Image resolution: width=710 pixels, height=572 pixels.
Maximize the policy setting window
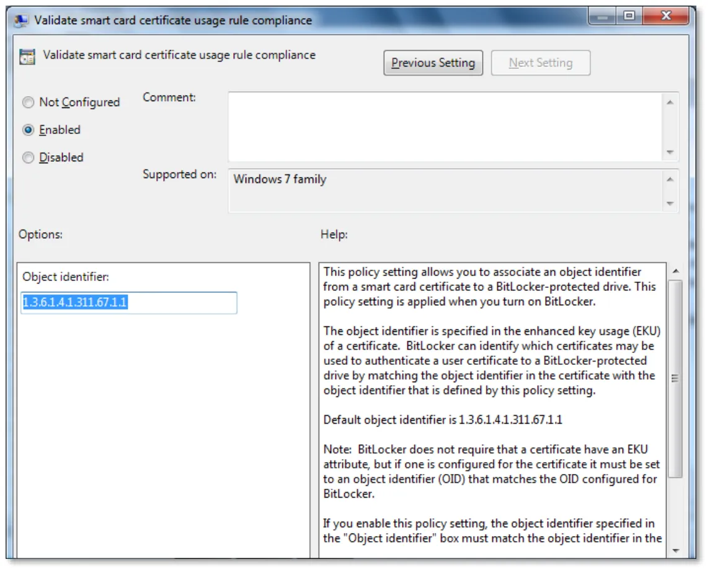tap(629, 17)
